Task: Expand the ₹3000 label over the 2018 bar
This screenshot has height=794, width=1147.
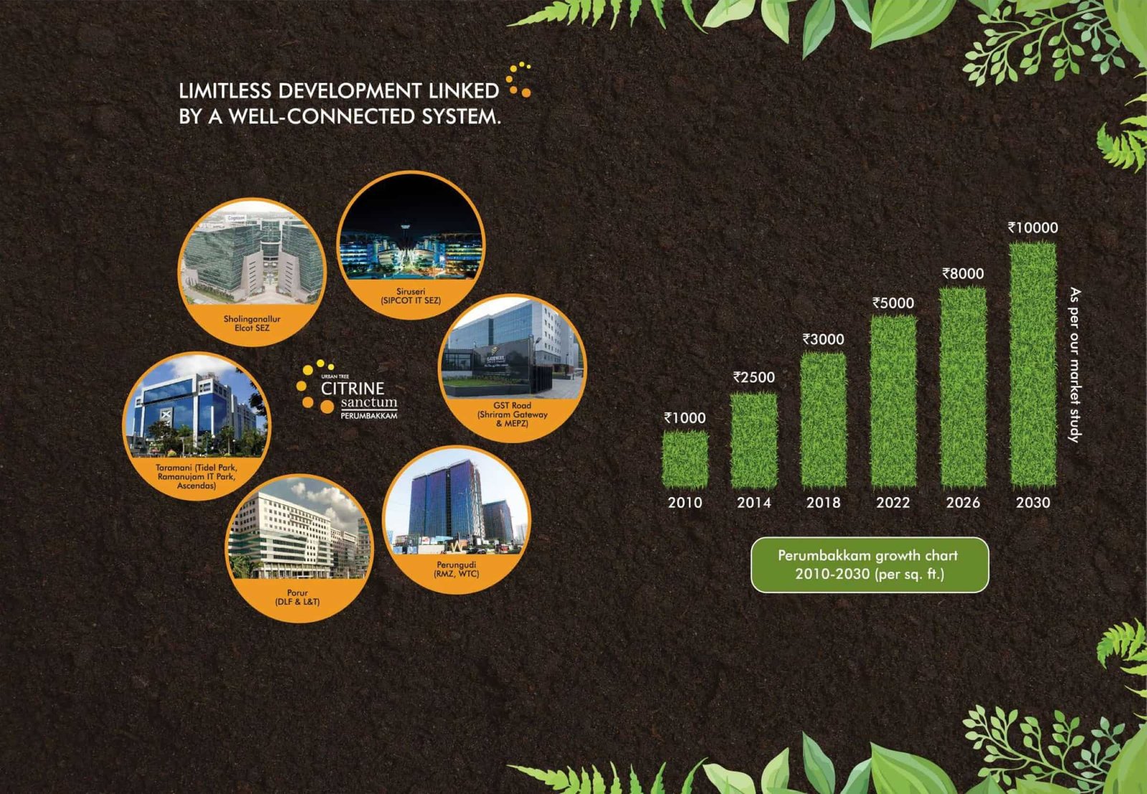Action: (x=822, y=337)
